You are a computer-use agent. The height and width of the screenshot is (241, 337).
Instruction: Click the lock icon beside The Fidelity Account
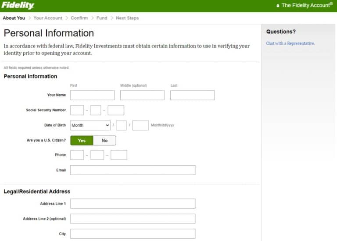(278, 6)
